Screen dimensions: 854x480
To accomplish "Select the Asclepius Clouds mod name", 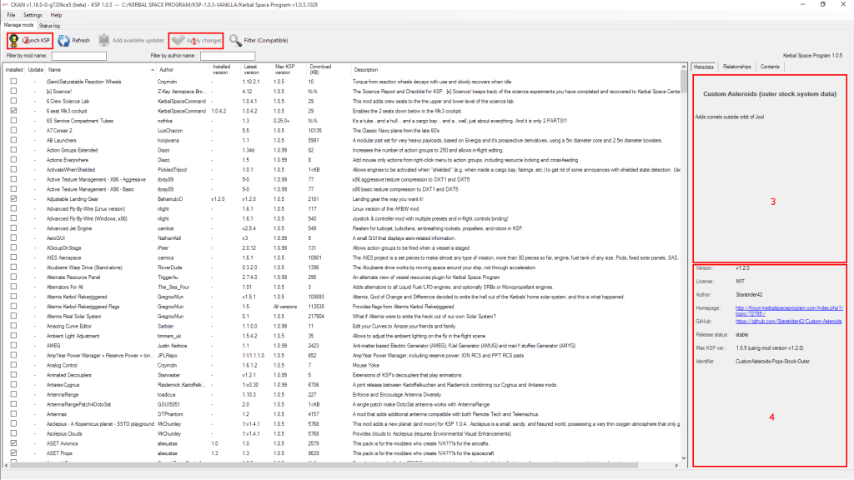I will coord(64,433).
